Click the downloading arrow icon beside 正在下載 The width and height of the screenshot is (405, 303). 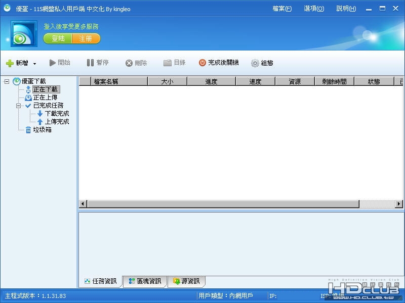(28, 90)
